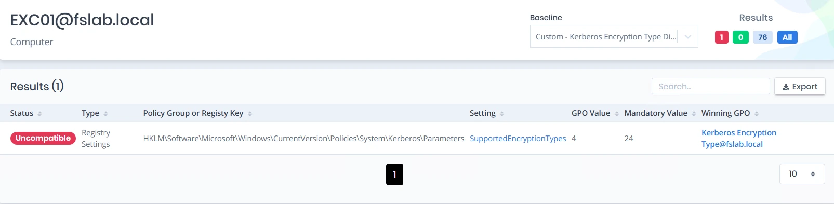The width and height of the screenshot is (834, 204).
Task: Sort by Status column arrows
Action: coord(39,114)
